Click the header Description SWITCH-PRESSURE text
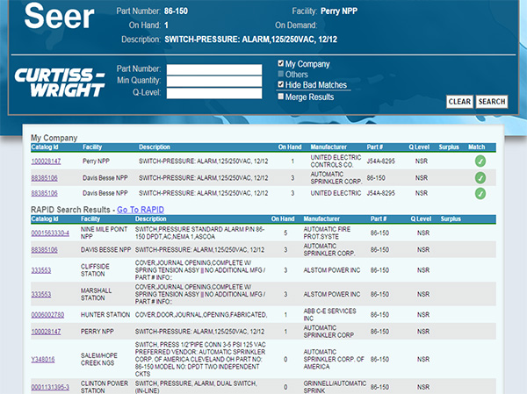 coord(250,39)
